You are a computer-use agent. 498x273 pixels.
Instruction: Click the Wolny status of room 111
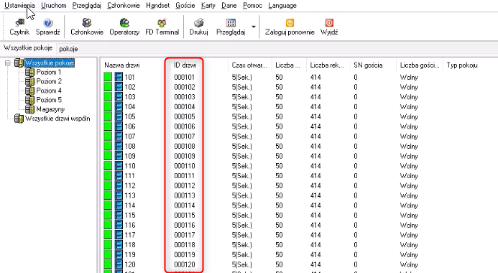point(409,175)
